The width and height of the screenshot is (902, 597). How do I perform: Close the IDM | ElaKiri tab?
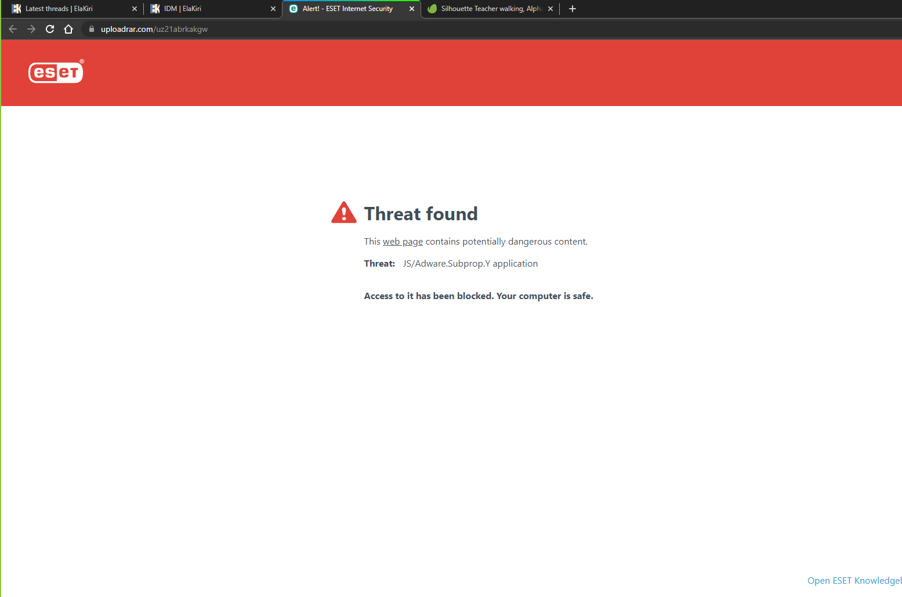pyautogui.click(x=273, y=9)
